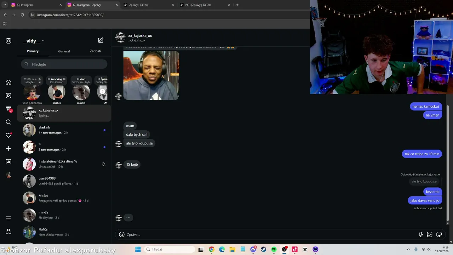Launch Spotify from the taskbar
The width and height of the screenshot is (453, 255).
[274, 249]
